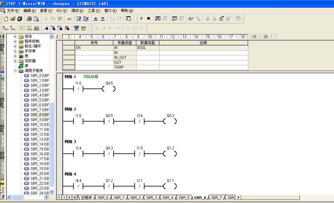
Task: Collapse the 调用子程序 folder
Action: (15, 71)
